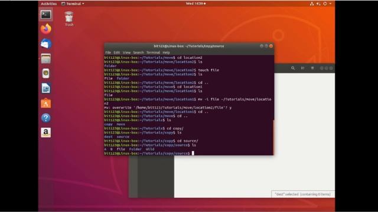The height and width of the screenshot is (212, 378).
Task: Click the 'touch file' command text
Action: point(208,70)
